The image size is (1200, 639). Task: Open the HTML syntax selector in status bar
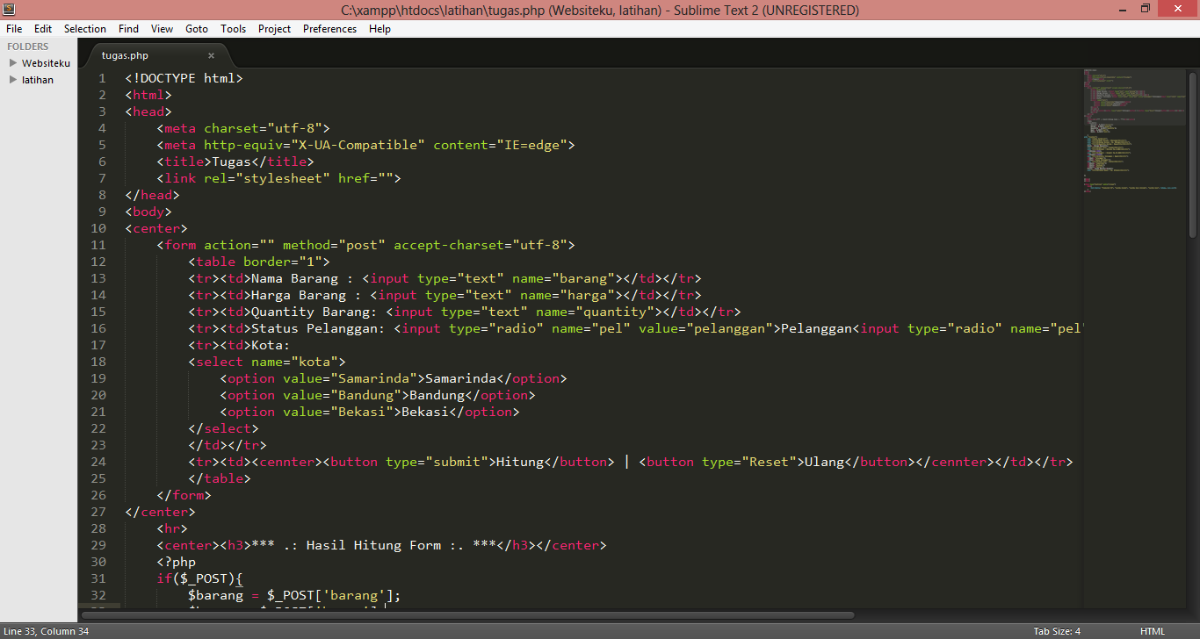(1152, 630)
